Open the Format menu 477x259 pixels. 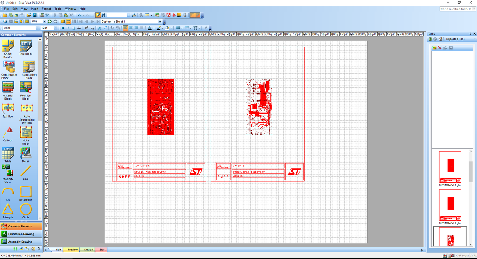click(47, 9)
